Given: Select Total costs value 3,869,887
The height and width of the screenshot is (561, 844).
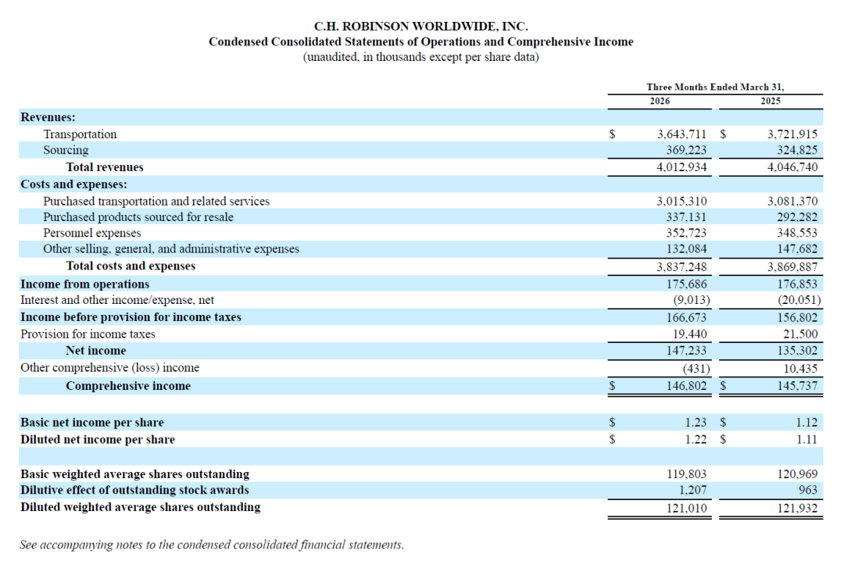Looking at the screenshot, I should point(792,267).
